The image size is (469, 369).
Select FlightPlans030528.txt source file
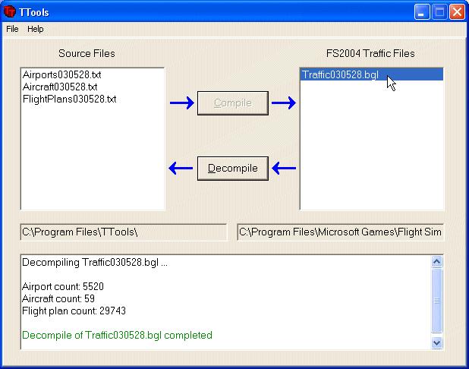click(69, 99)
